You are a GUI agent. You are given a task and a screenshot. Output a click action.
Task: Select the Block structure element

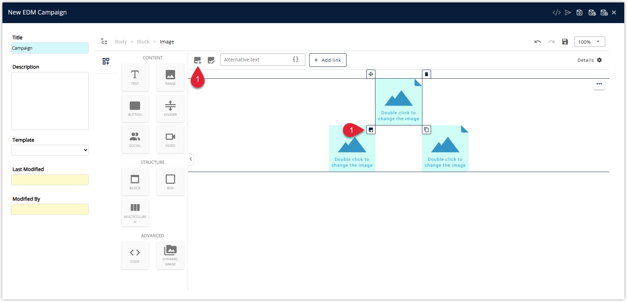click(135, 182)
